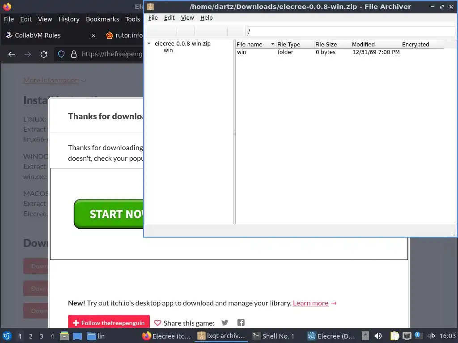Viewport: 458px width, 343px height.
Task: Click the File Archiver window icon
Action: pos(150,6)
